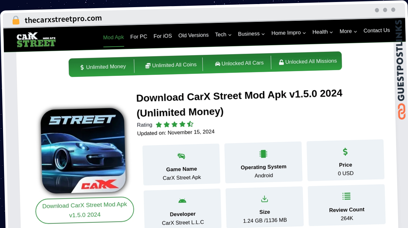Image resolution: width=408 pixels, height=228 pixels.
Task: Open the For iOS page
Action: [x=163, y=36]
